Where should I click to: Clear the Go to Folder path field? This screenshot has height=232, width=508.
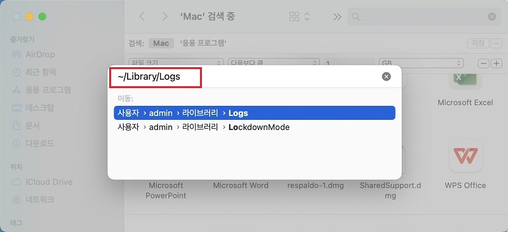(386, 77)
